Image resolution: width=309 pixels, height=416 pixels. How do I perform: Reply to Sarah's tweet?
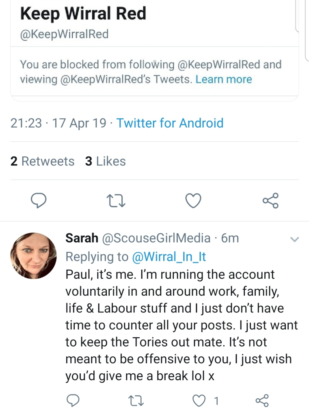(73, 401)
